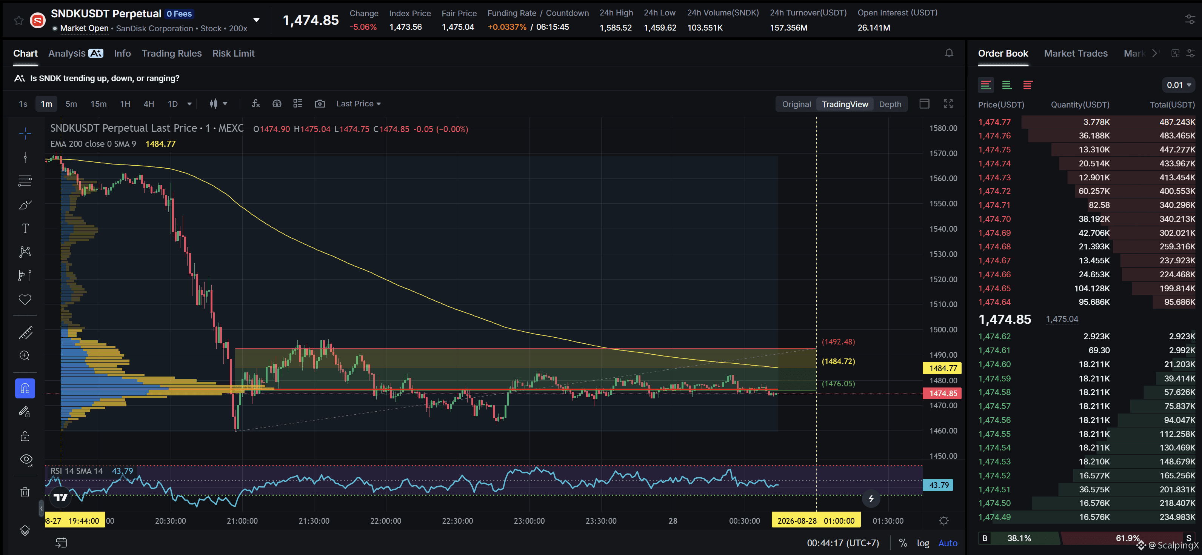This screenshot has height=555, width=1202.
Task: Toggle the magnet mode tool
Action: tap(25, 389)
